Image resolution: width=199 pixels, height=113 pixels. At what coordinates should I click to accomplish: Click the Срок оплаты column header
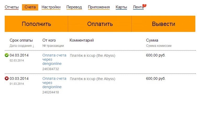coord(21,40)
